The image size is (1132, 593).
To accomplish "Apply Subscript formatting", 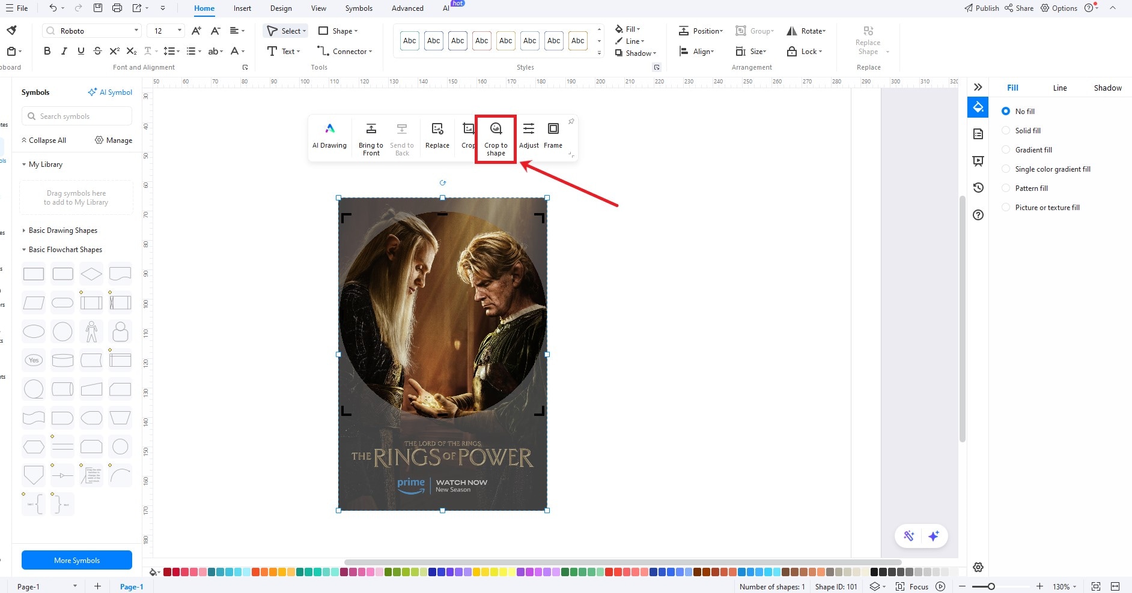I will pyautogui.click(x=132, y=51).
